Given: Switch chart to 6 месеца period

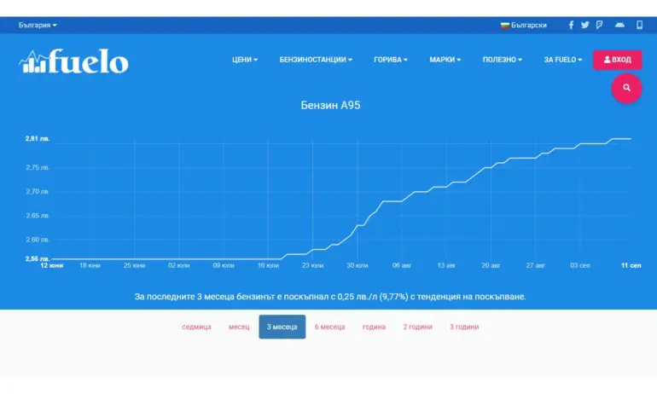Looking at the screenshot, I should point(329,327).
